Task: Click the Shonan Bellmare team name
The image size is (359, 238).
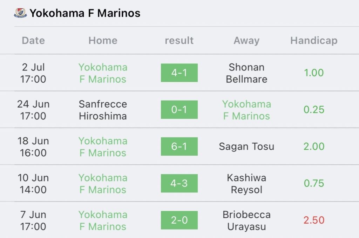Action: tap(246, 73)
